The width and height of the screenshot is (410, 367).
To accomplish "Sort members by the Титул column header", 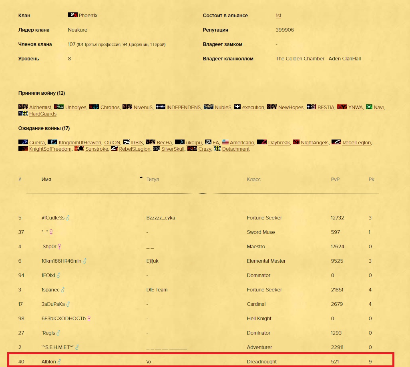I will tap(153, 180).
